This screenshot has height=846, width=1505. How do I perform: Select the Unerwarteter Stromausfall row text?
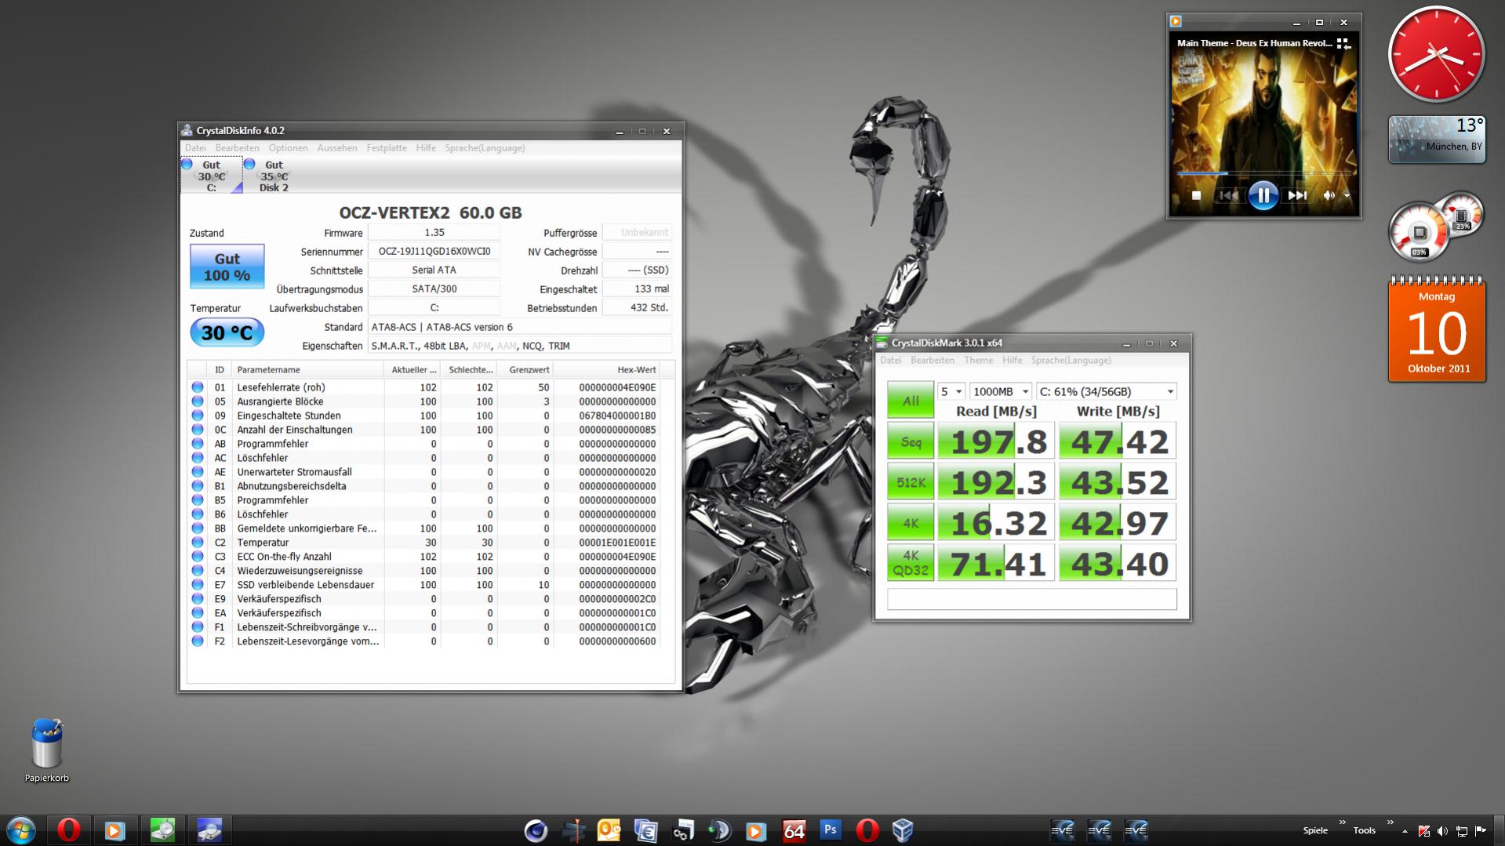click(294, 472)
